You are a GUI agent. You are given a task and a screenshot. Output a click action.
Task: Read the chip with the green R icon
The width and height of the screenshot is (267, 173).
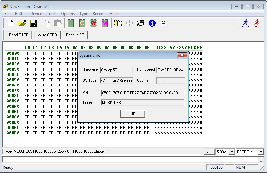click(71, 23)
